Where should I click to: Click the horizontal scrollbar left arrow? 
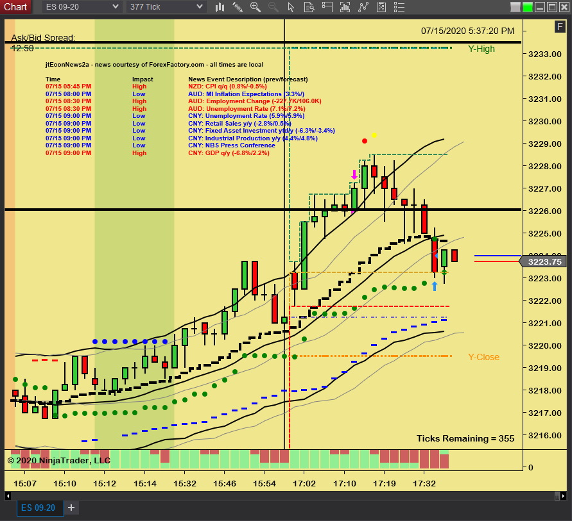(8, 496)
